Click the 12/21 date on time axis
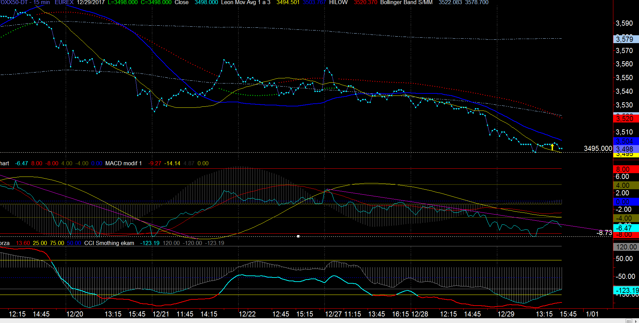The height and width of the screenshot is (323, 639). pyautogui.click(x=161, y=314)
